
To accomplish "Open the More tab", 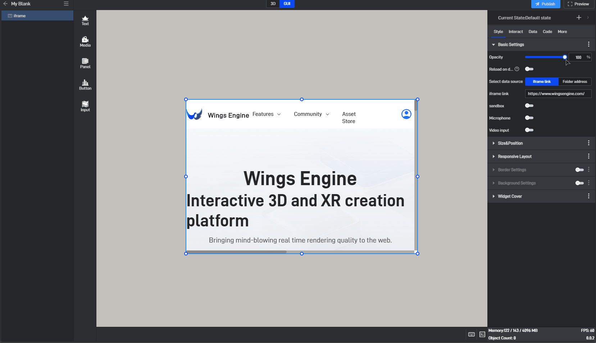I will click(x=562, y=32).
